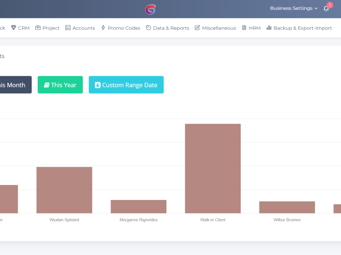Open the CRM menu
Screen dimensions: 341x255
[20, 28]
